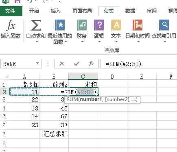Select column D header

point(112,77)
